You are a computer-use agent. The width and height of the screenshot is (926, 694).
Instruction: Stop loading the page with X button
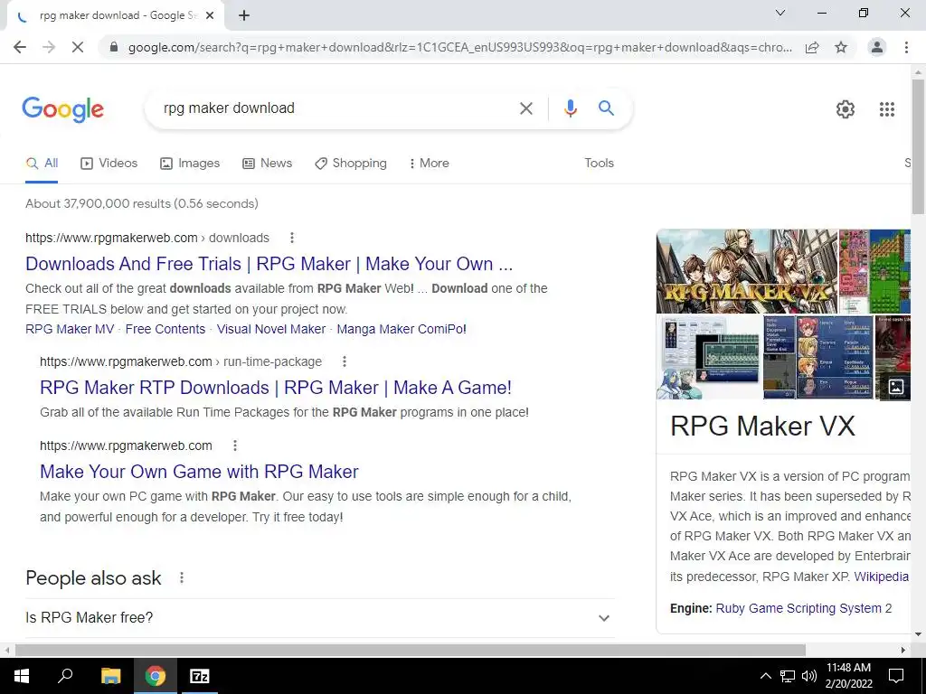click(x=78, y=47)
